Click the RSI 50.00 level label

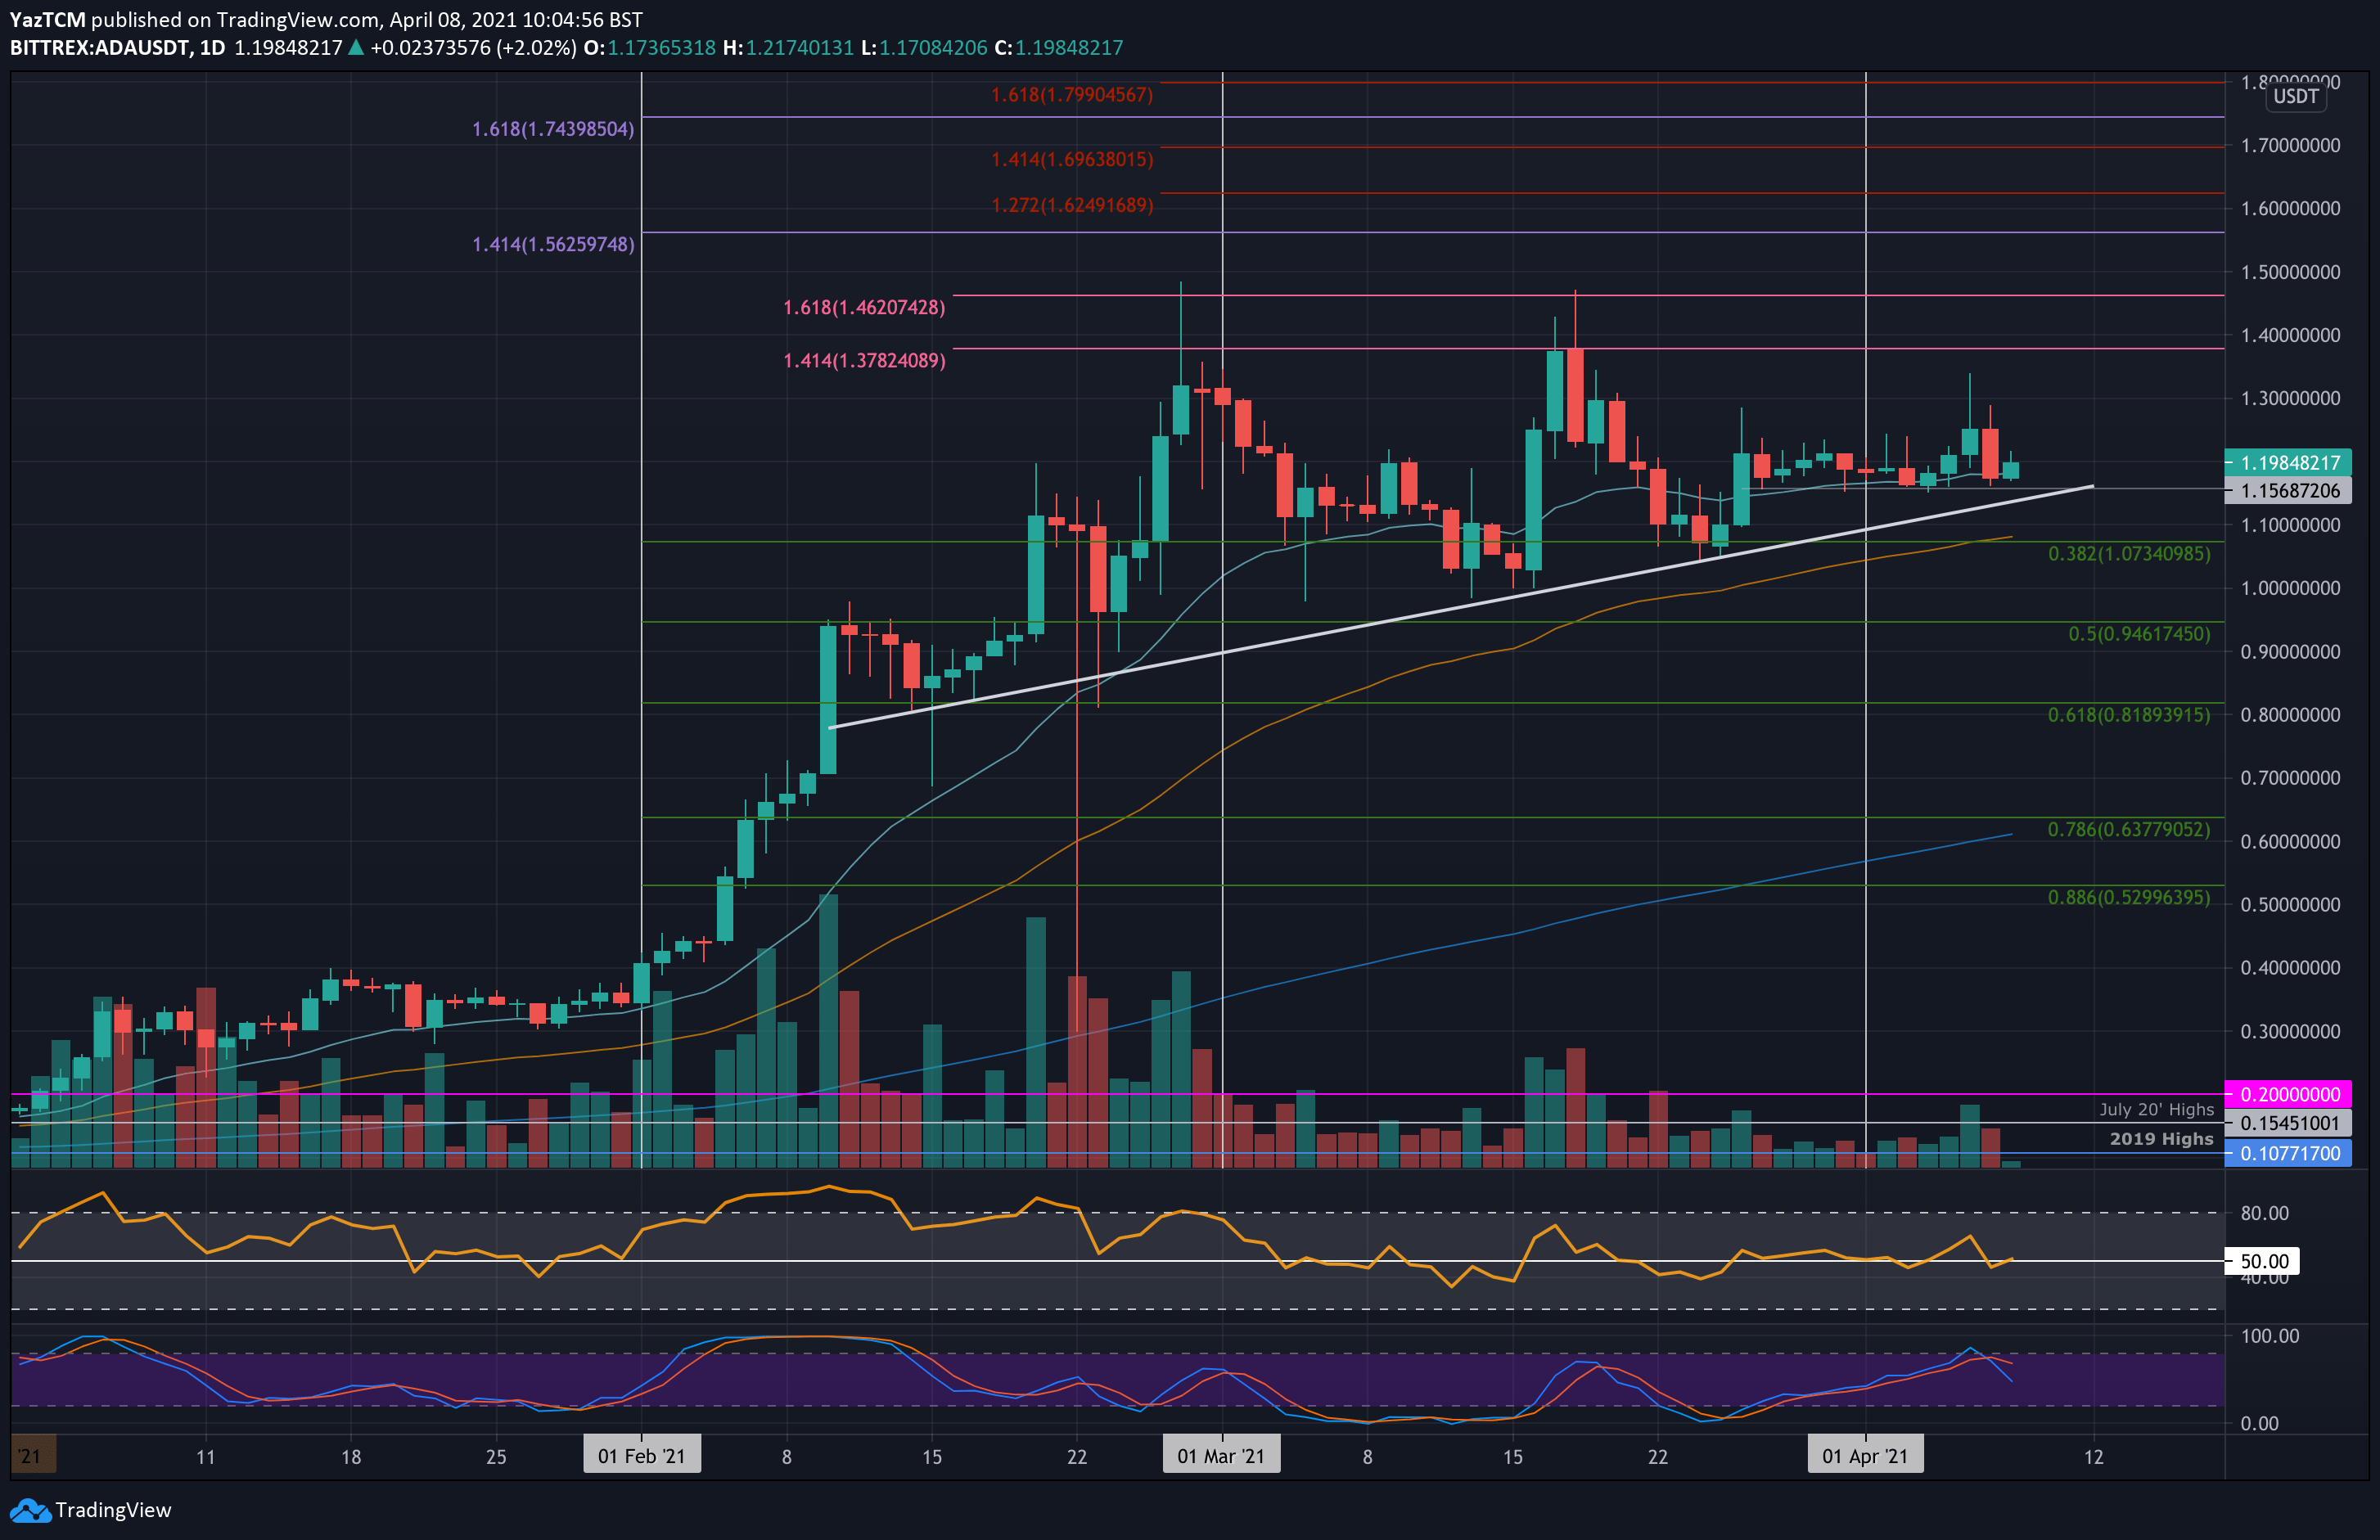2262,1261
